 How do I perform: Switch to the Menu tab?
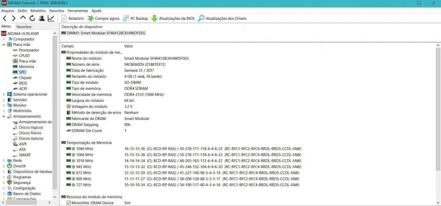6,26
